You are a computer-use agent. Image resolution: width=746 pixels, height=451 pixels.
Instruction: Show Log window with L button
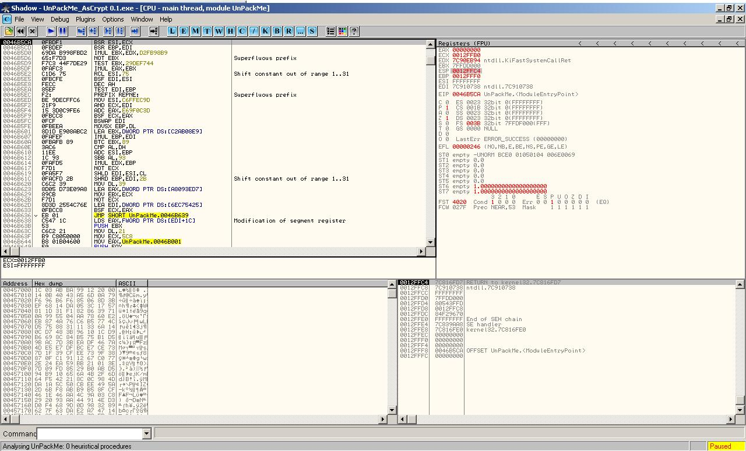tap(172, 31)
